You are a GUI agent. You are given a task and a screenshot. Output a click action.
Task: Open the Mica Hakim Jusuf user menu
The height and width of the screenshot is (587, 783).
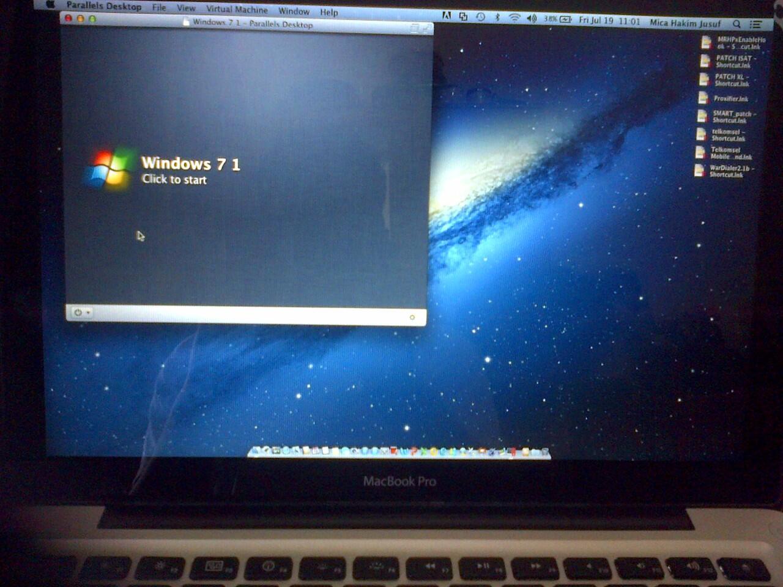point(685,23)
